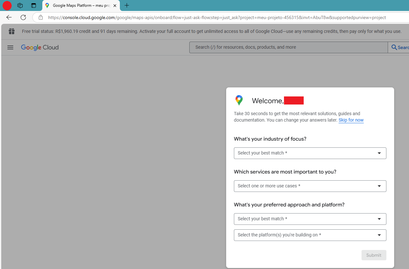Screen dimensions: 409x269
Task: Expand the use cases selection dropdown
Action: (x=309, y=186)
